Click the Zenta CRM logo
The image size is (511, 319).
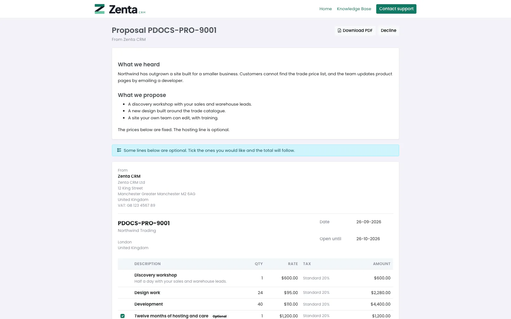(120, 9)
